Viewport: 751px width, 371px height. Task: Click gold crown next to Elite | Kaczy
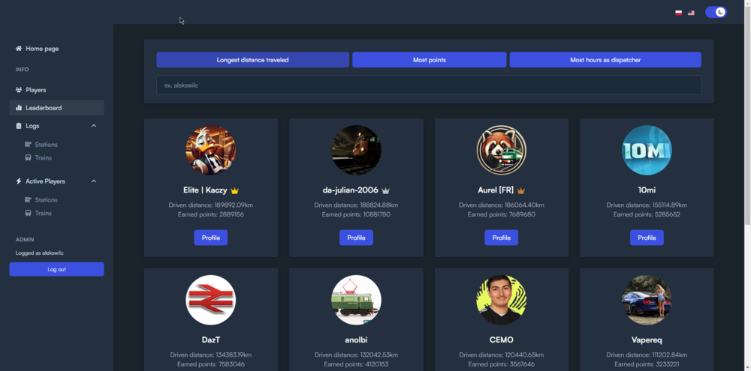tap(234, 190)
